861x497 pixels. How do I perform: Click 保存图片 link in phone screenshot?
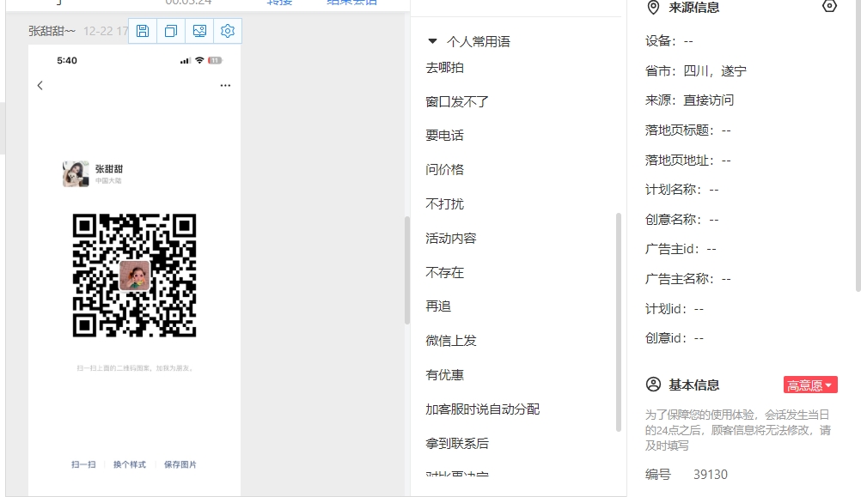click(180, 464)
